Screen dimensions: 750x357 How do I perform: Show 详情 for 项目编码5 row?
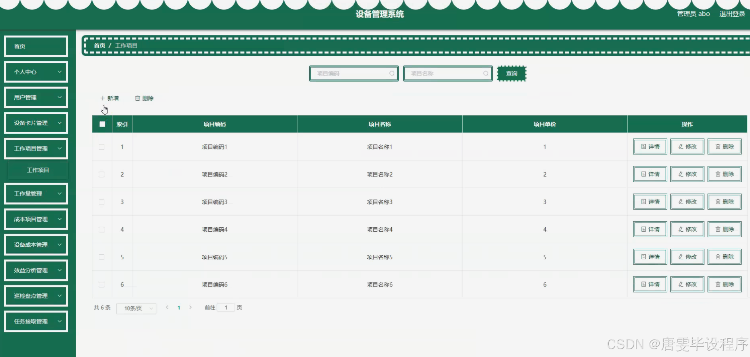650,257
